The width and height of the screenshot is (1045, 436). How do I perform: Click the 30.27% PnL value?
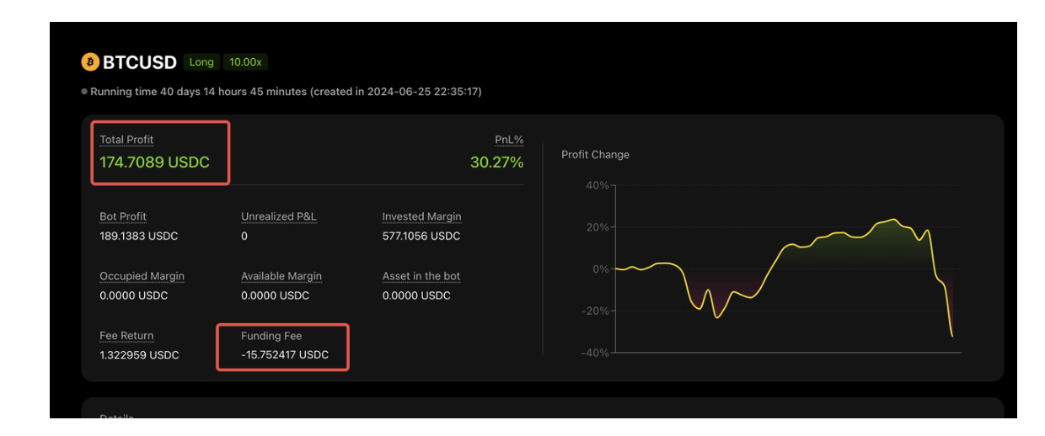[x=496, y=162]
